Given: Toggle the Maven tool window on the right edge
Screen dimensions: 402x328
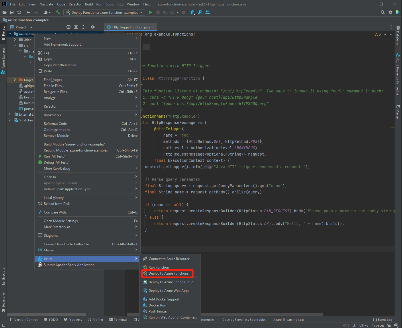Looking at the screenshot, I should click(398, 111).
